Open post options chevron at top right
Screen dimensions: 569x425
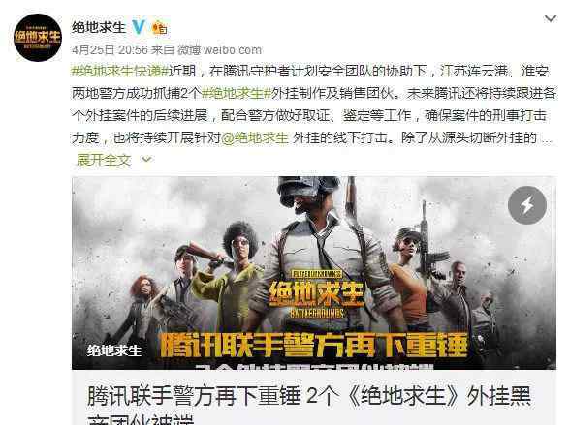(x=551, y=18)
